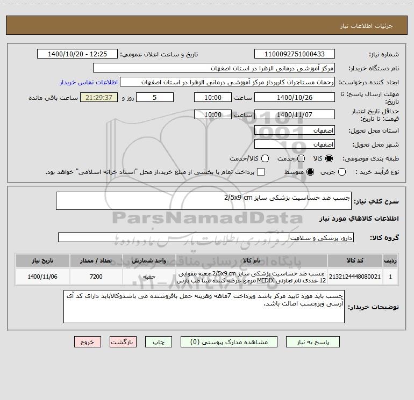Click the general need description text box
The height and width of the screenshot is (400, 414).
[x=204, y=201]
